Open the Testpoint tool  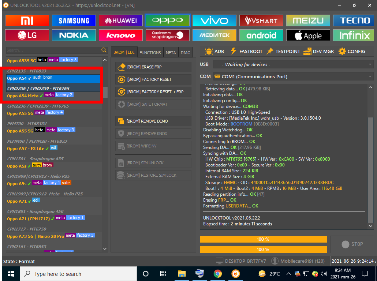pyautogui.click(x=283, y=52)
